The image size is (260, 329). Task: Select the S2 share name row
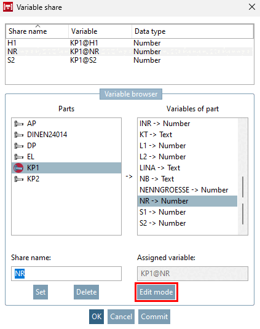pos(129,60)
